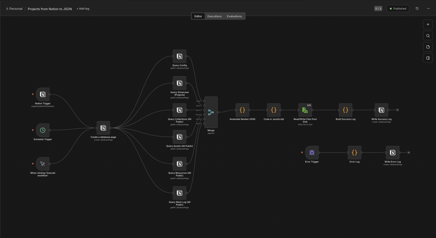
Task: Click the Add tag link
Action: tap(83, 9)
